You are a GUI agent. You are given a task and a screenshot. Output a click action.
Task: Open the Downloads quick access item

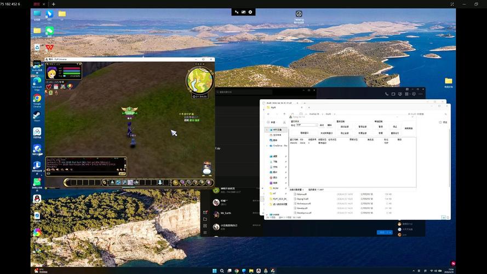click(275, 162)
